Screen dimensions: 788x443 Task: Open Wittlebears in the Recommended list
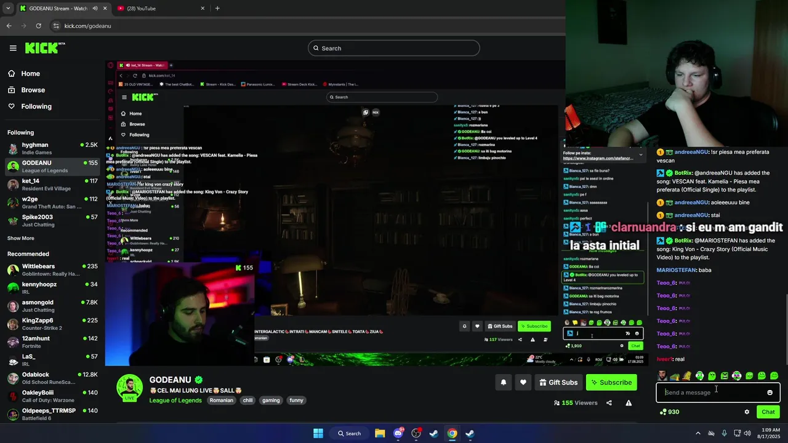pos(52,269)
